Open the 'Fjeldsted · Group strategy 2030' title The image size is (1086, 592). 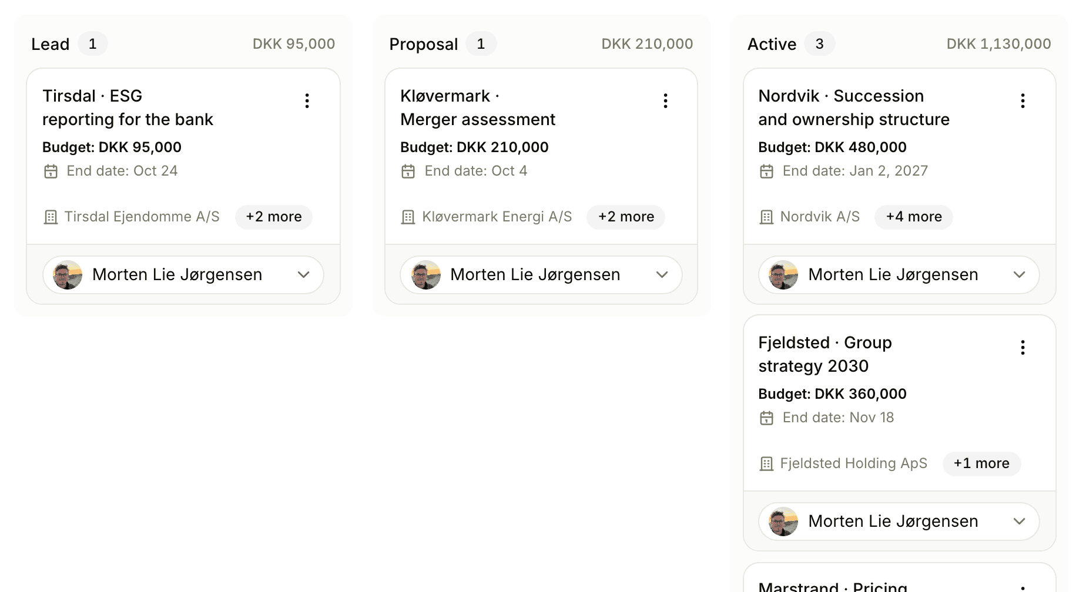click(825, 354)
